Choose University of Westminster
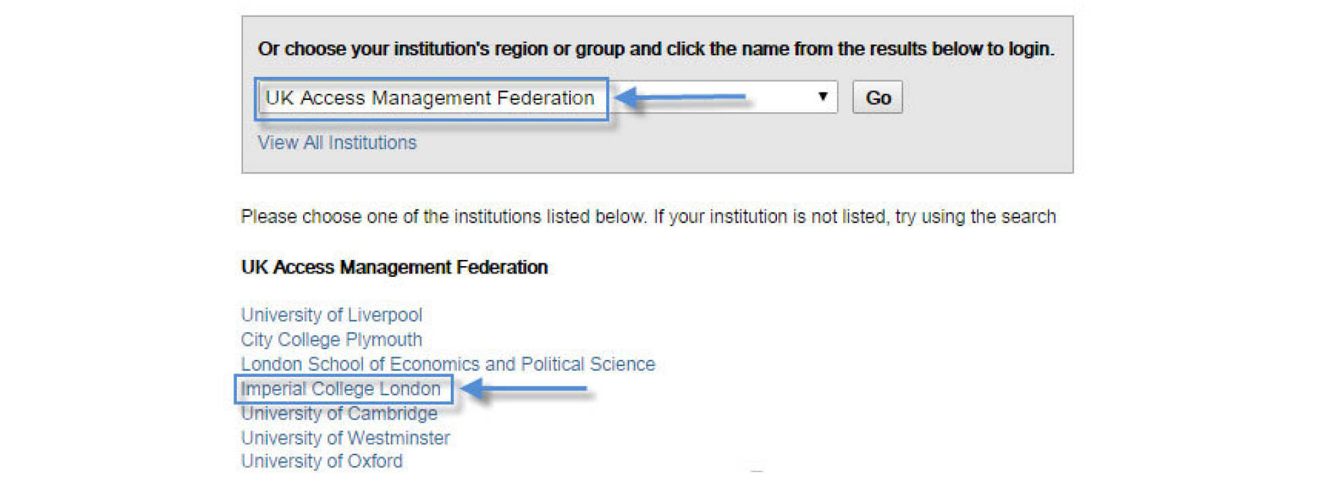This screenshot has width=1317, height=479. pyautogui.click(x=345, y=437)
